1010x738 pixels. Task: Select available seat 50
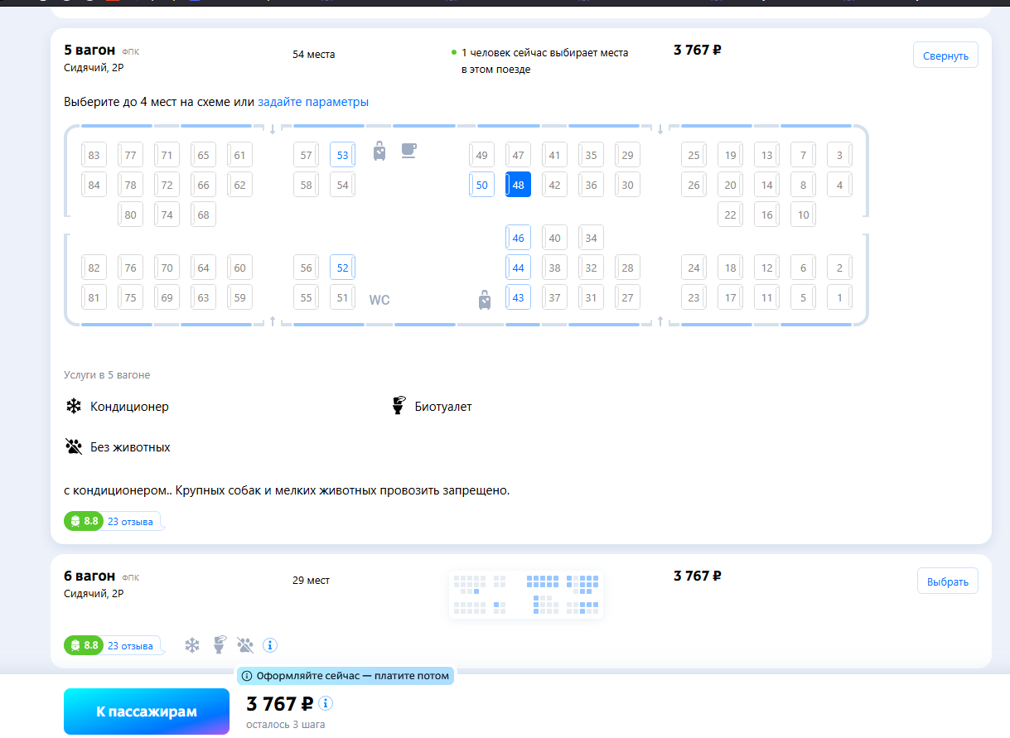[481, 185]
